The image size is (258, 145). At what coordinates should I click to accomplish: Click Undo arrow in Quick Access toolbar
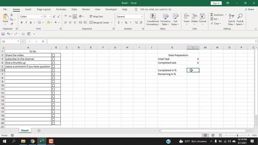8,34
